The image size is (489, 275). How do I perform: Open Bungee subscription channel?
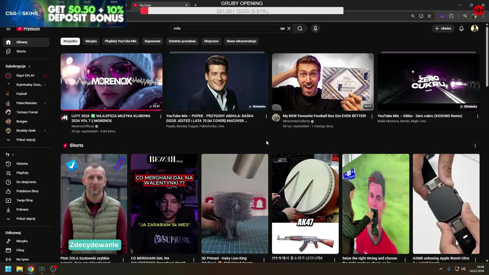pos(26,121)
